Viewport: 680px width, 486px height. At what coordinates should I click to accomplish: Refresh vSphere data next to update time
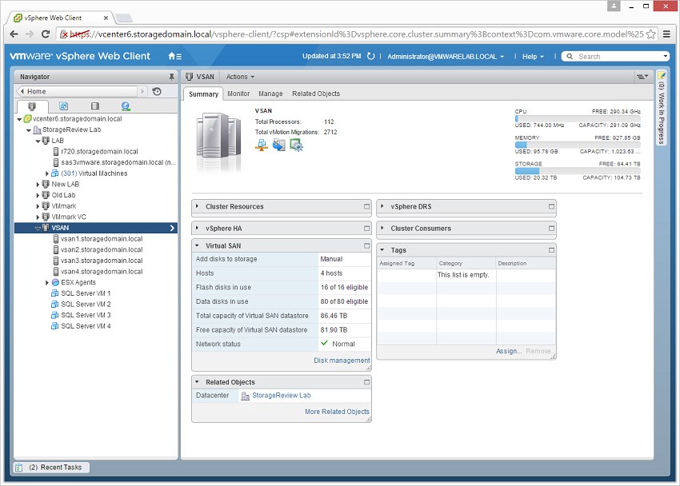tap(370, 56)
